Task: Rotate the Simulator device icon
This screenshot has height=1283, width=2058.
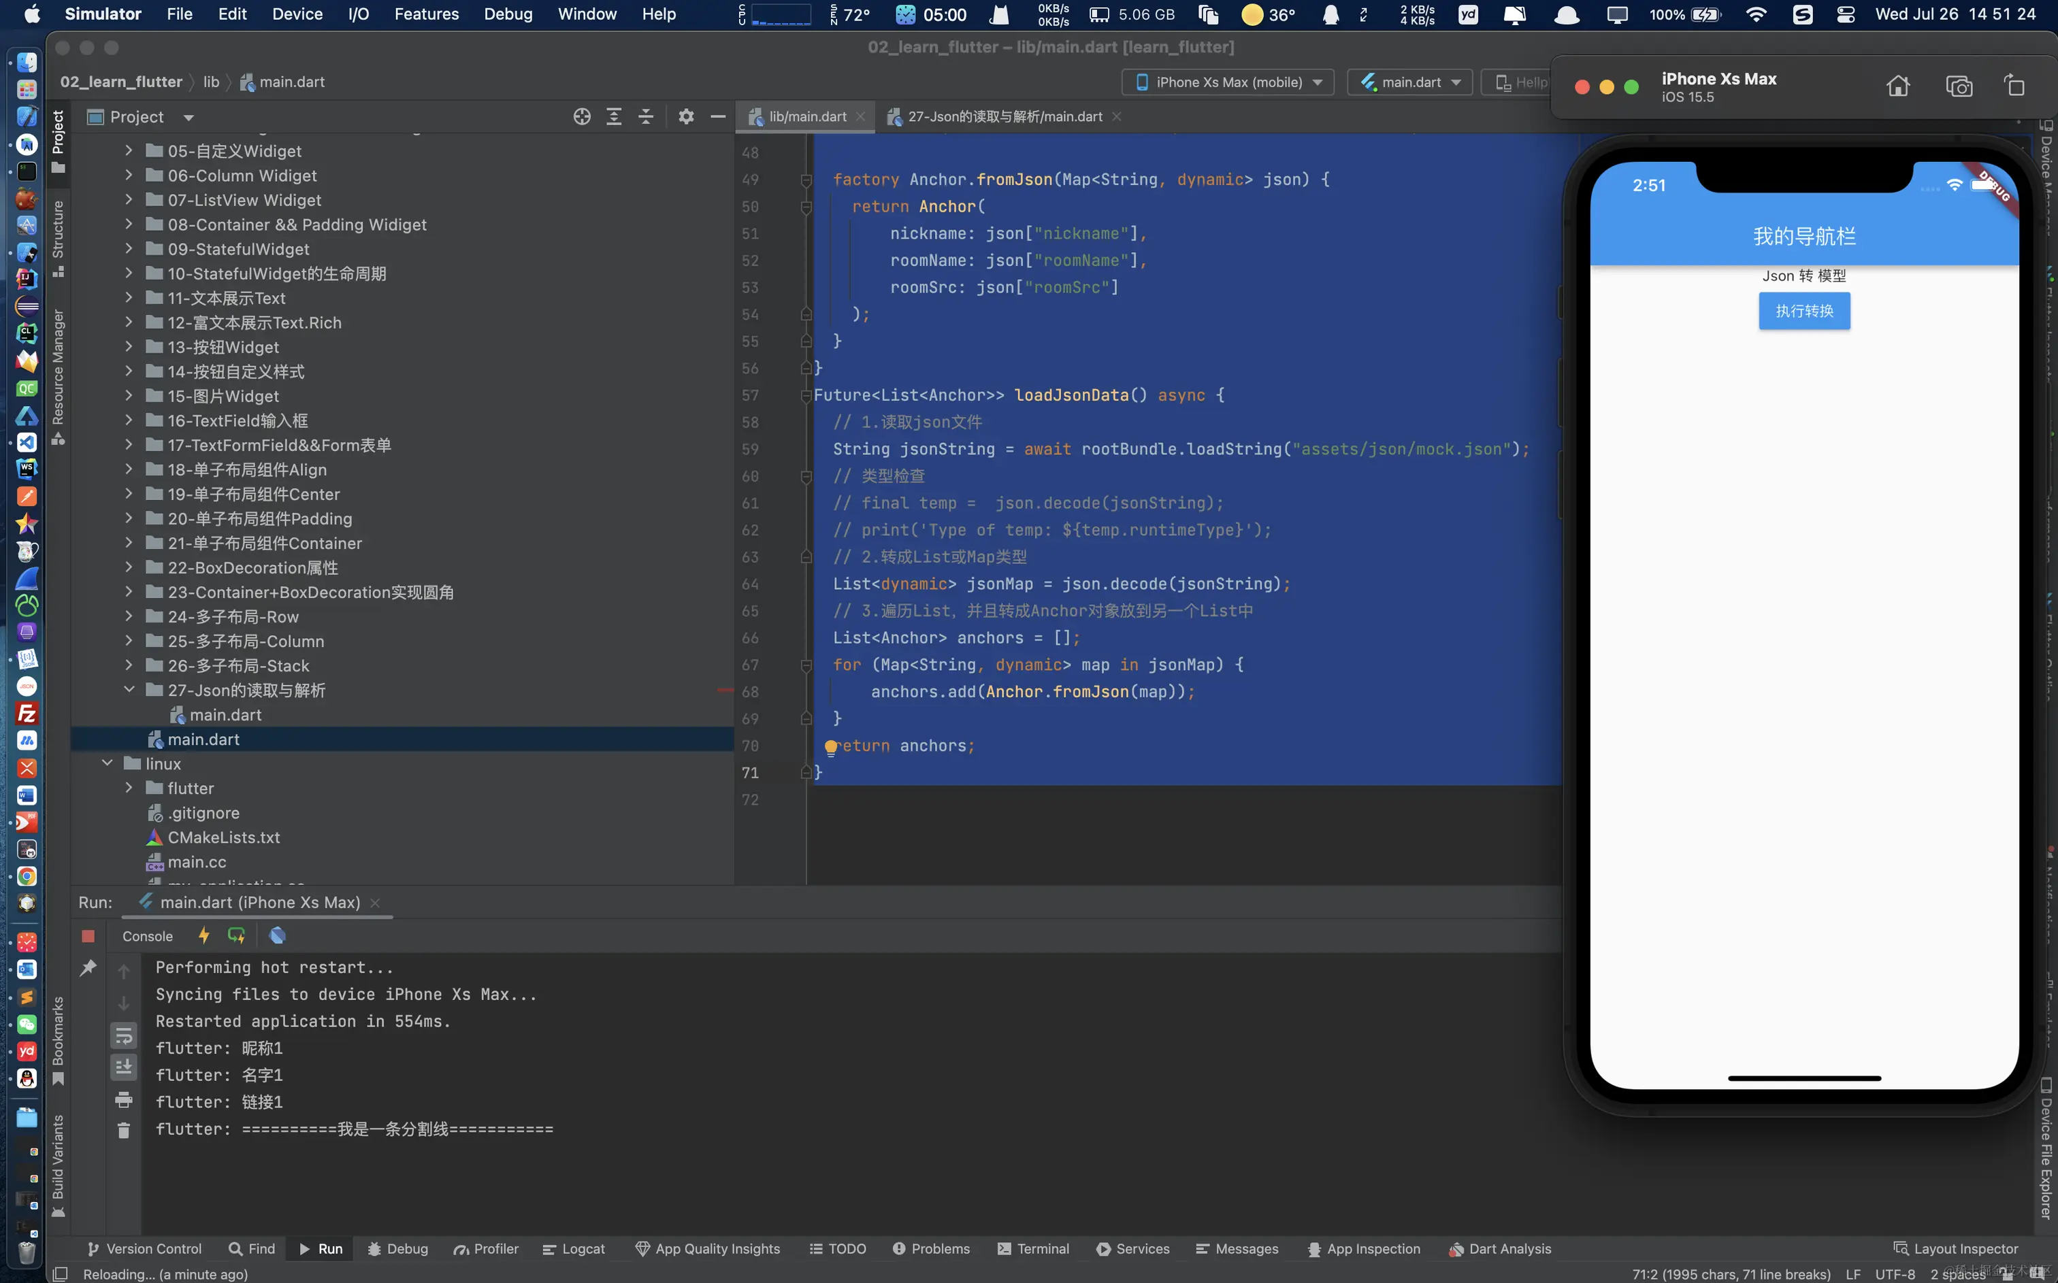Action: [x=2014, y=86]
